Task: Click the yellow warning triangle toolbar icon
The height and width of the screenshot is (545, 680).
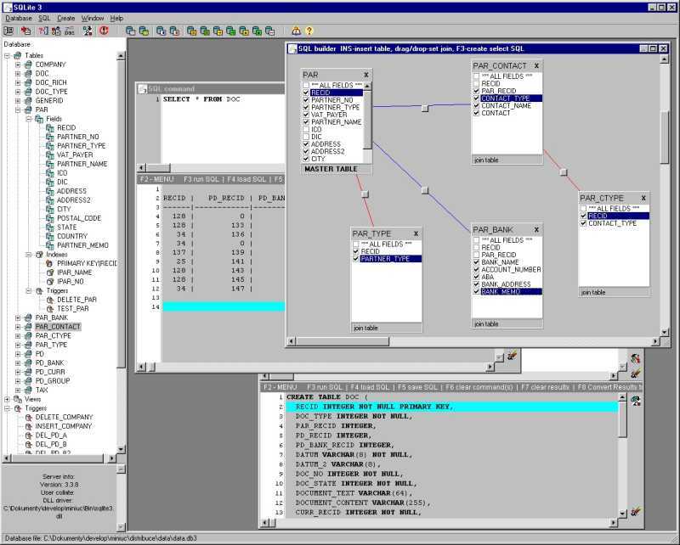Action: [x=296, y=31]
